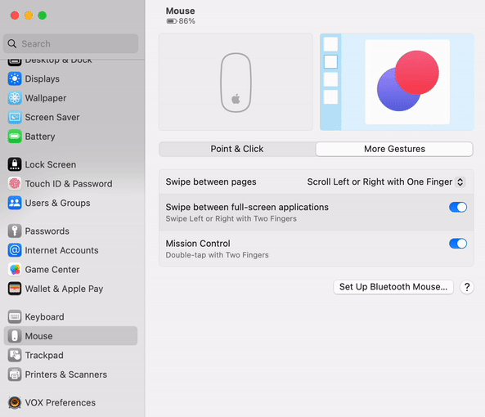Click the Users & Groups icon
The width and height of the screenshot is (485, 417).
pos(15,203)
